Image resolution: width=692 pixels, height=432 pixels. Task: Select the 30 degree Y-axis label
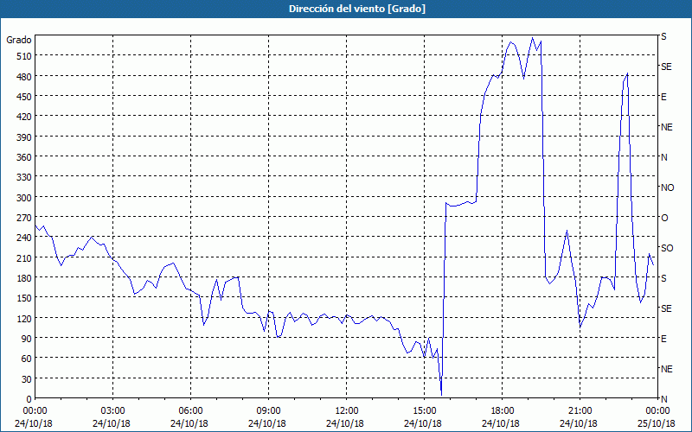tap(27, 379)
